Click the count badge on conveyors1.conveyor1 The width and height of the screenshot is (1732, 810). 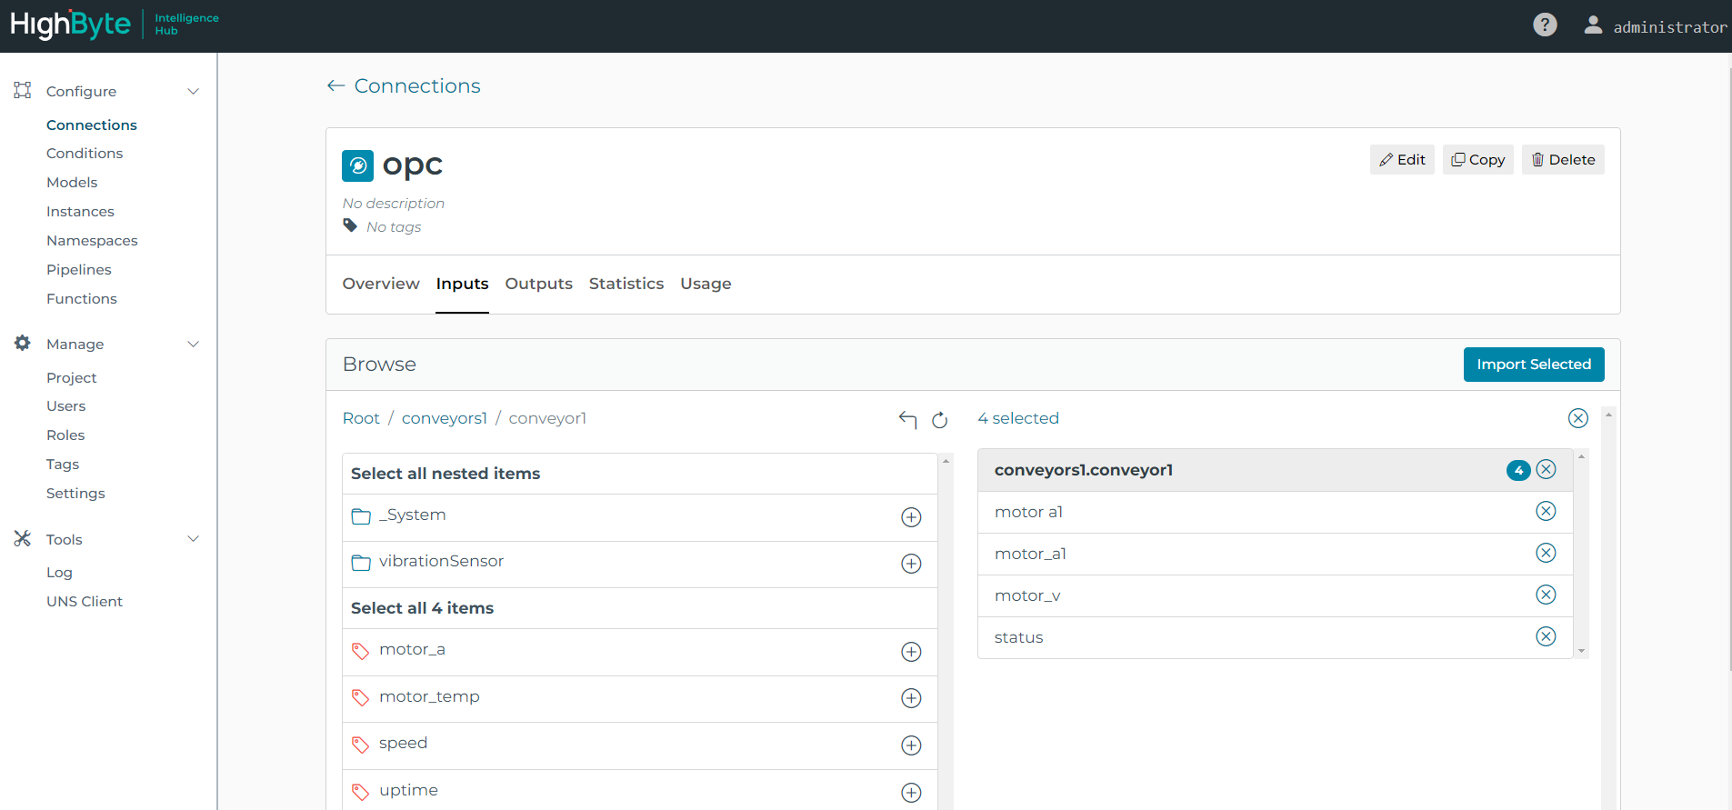coord(1518,470)
